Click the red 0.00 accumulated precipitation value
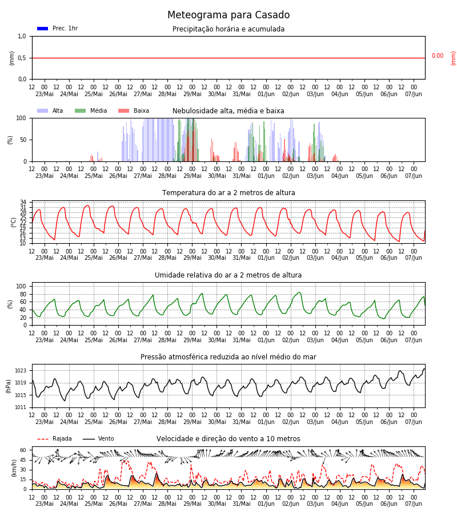 (438, 56)
